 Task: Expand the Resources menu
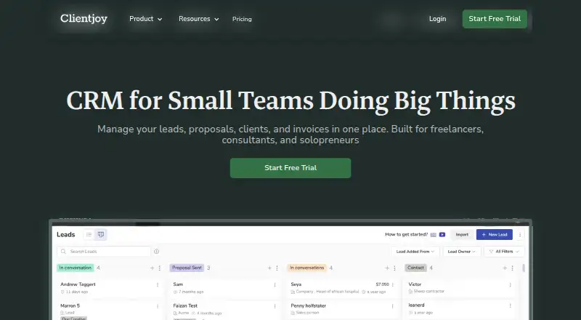coord(198,19)
